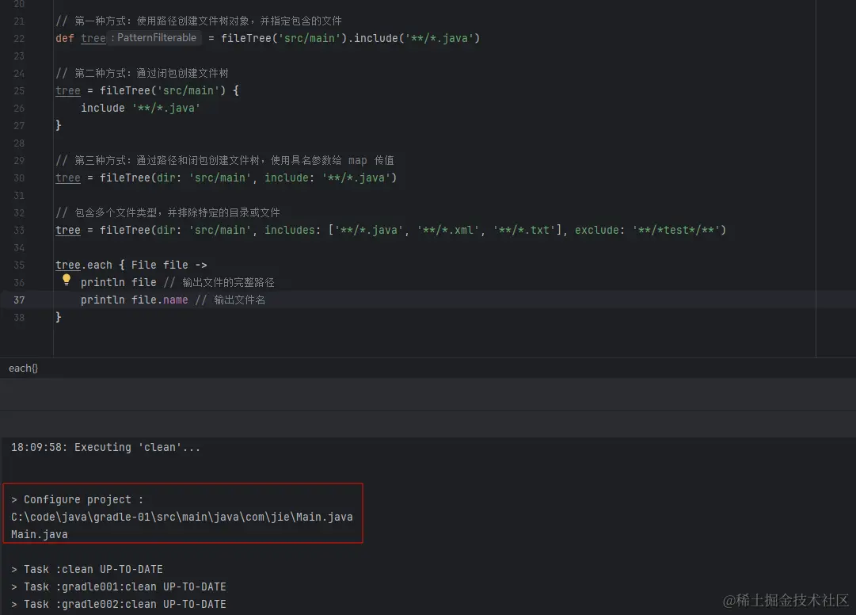The height and width of the screenshot is (615, 856).
Task: Click 'tree' variable on line 33
Action: coord(67,230)
